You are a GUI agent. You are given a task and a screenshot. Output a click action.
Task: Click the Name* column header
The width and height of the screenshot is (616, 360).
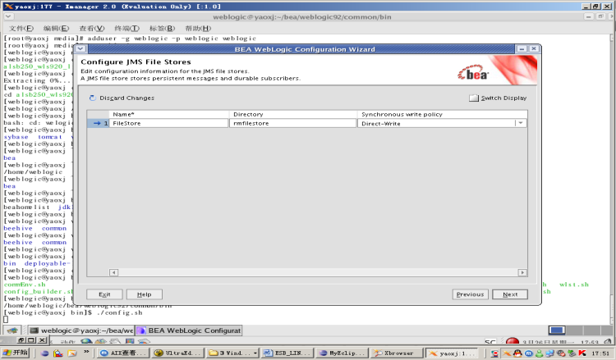[169, 114]
